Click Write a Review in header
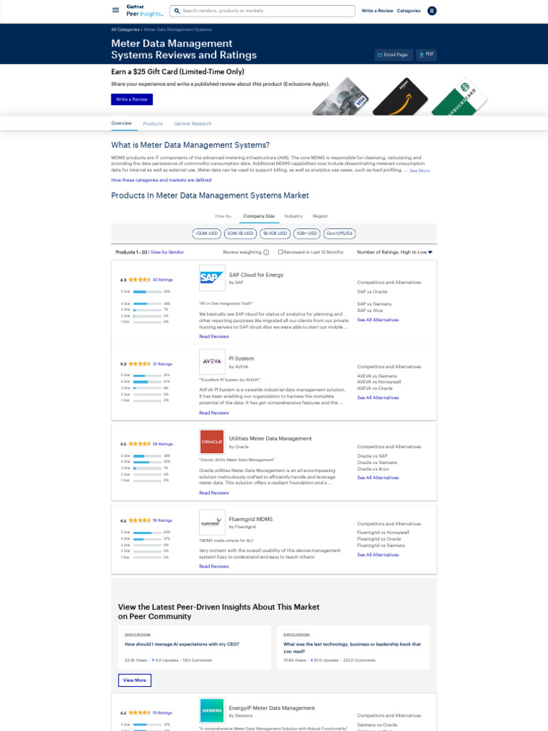 point(377,11)
